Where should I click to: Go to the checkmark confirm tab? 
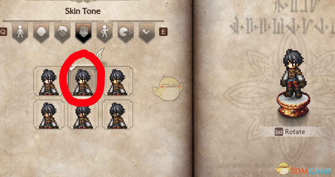[147, 33]
